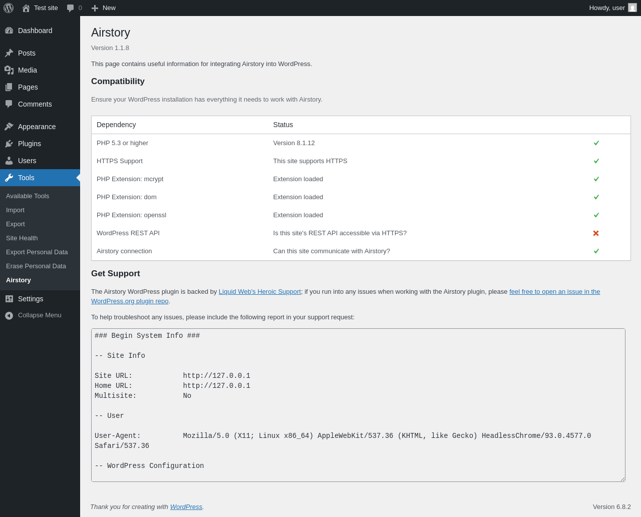The image size is (641, 517).
Task: Click the Media library icon
Action: (9, 70)
